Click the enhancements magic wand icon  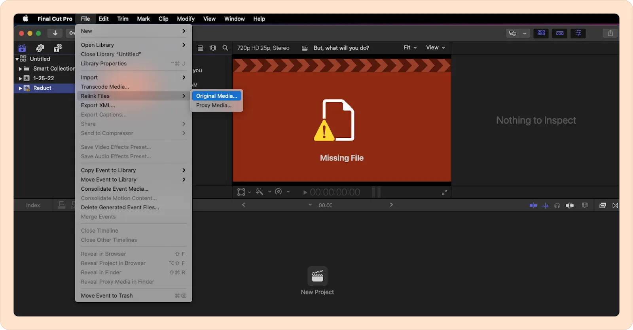click(260, 192)
